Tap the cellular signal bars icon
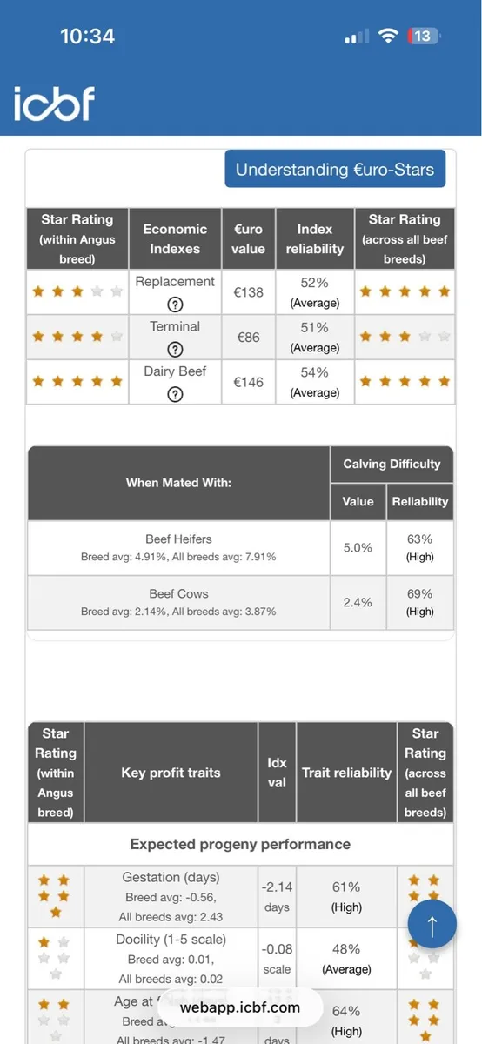 357,37
